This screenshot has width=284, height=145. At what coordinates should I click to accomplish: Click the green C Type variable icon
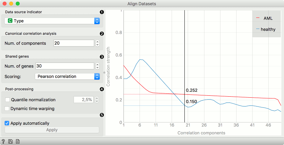[10, 21]
